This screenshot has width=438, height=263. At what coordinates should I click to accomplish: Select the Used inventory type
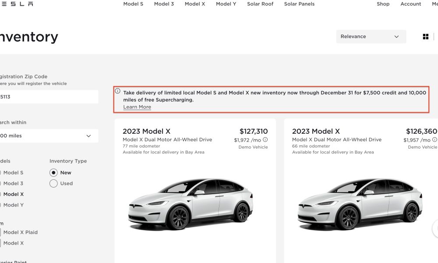point(53,183)
